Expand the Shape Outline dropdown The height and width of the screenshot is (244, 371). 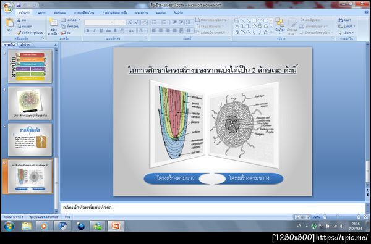pos(313,26)
